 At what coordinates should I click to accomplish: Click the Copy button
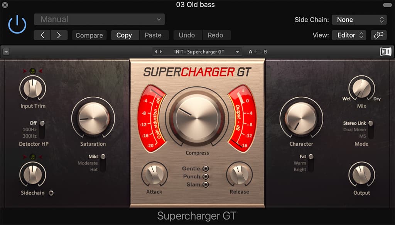(x=125, y=35)
